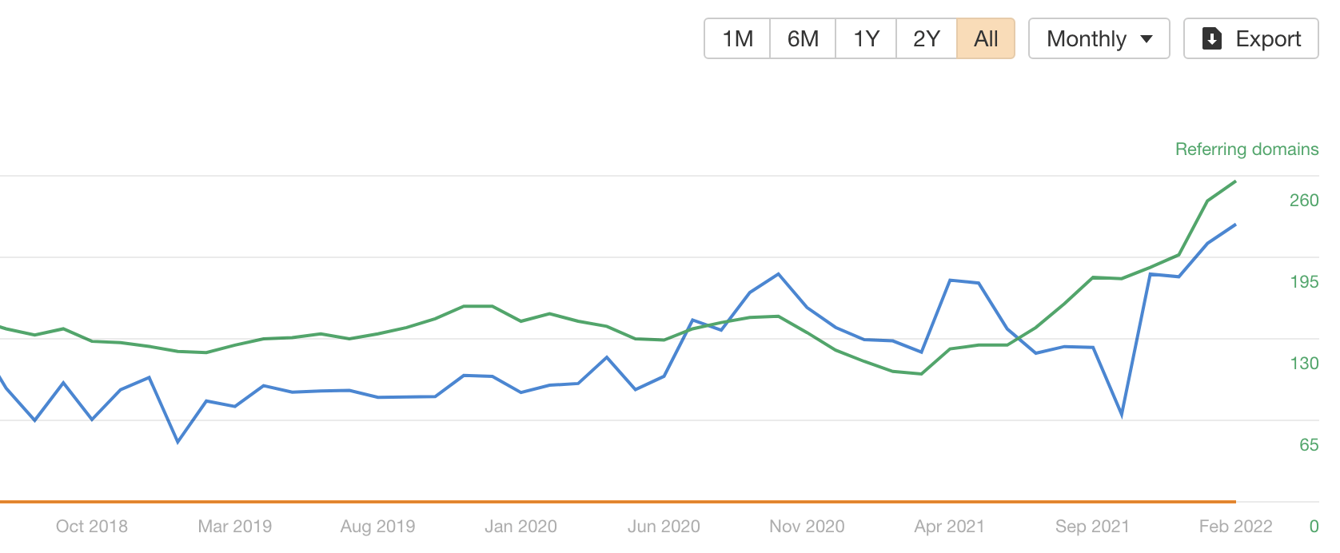
Task: Select the 6M time range
Action: [803, 38]
